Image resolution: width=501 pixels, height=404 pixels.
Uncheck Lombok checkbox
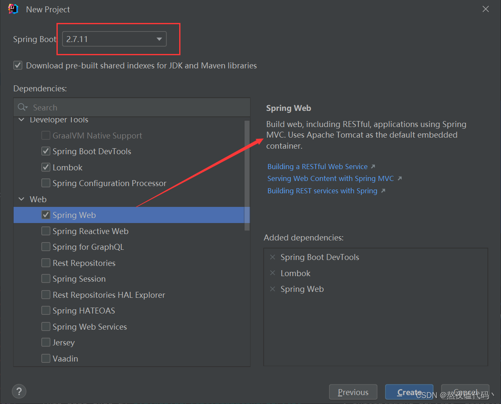46,167
